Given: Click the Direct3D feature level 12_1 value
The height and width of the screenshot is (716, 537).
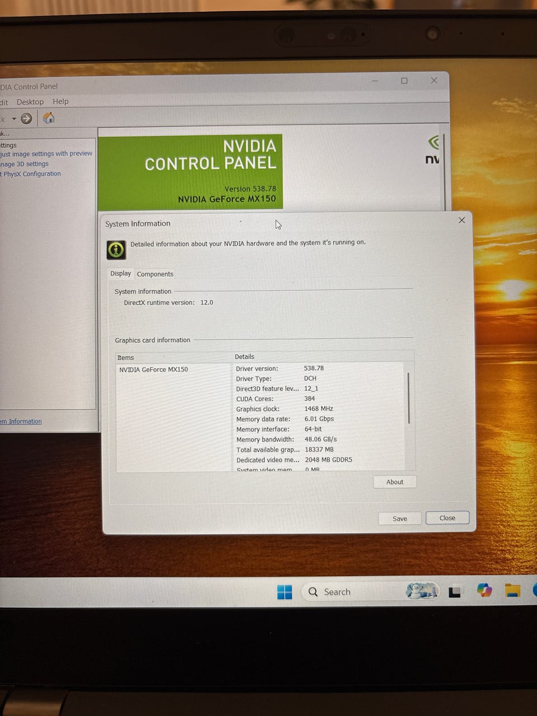Looking at the screenshot, I should (x=311, y=388).
